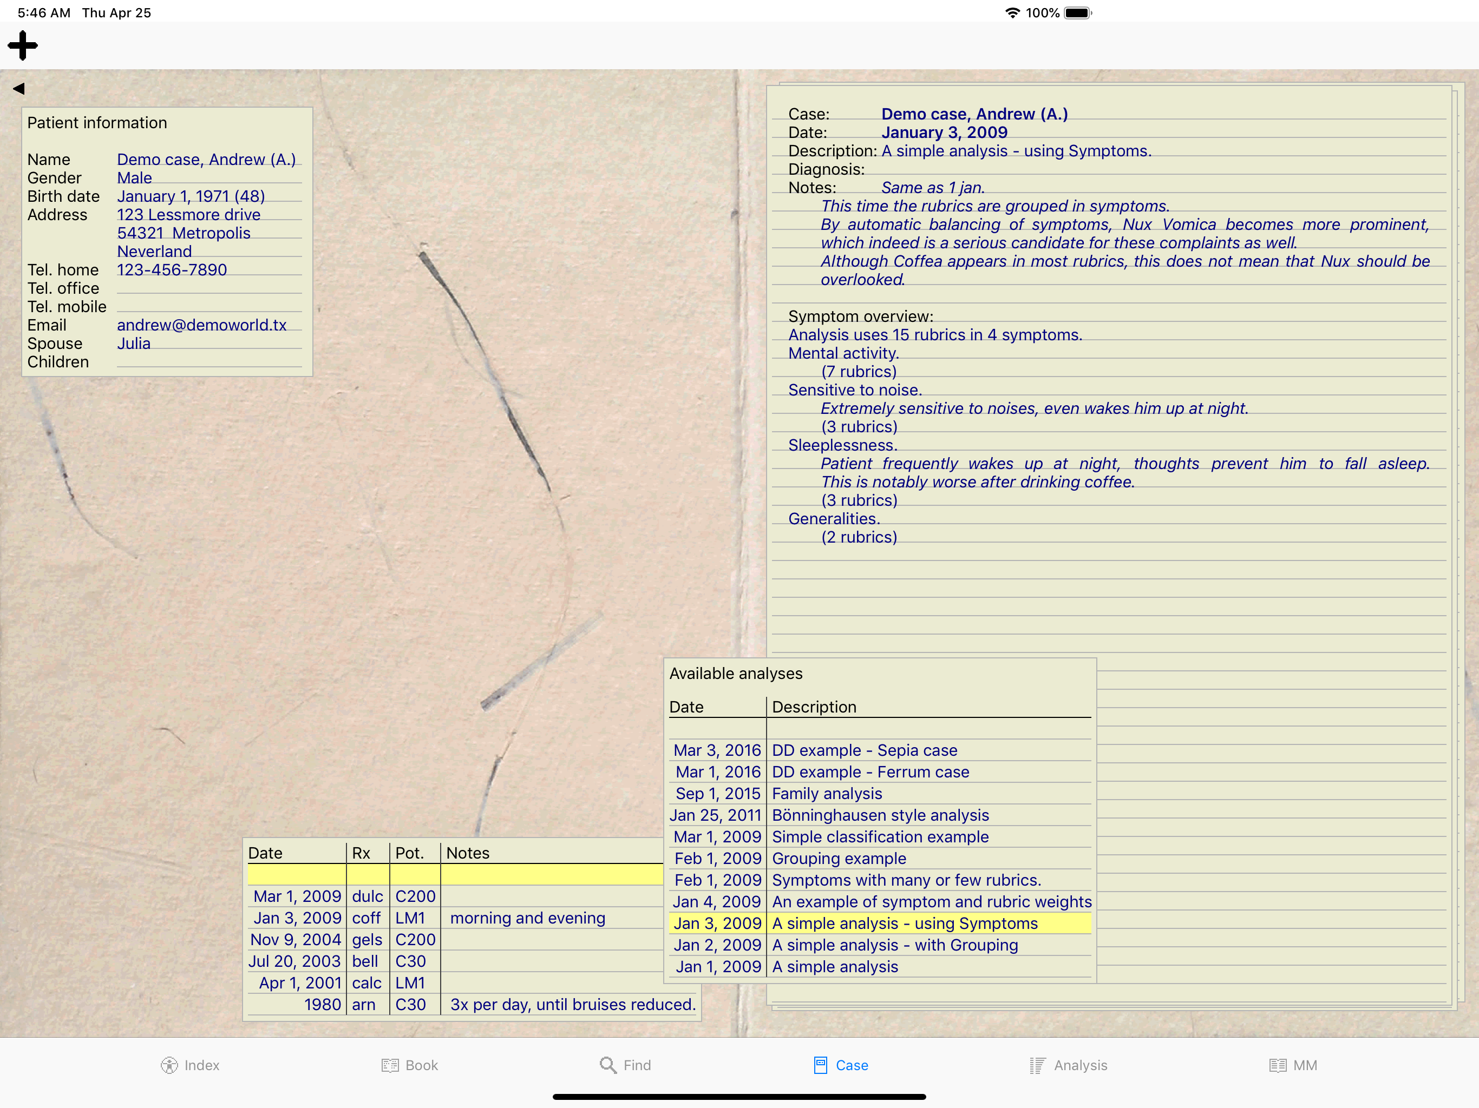Open the MM tab

pyautogui.click(x=1293, y=1065)
